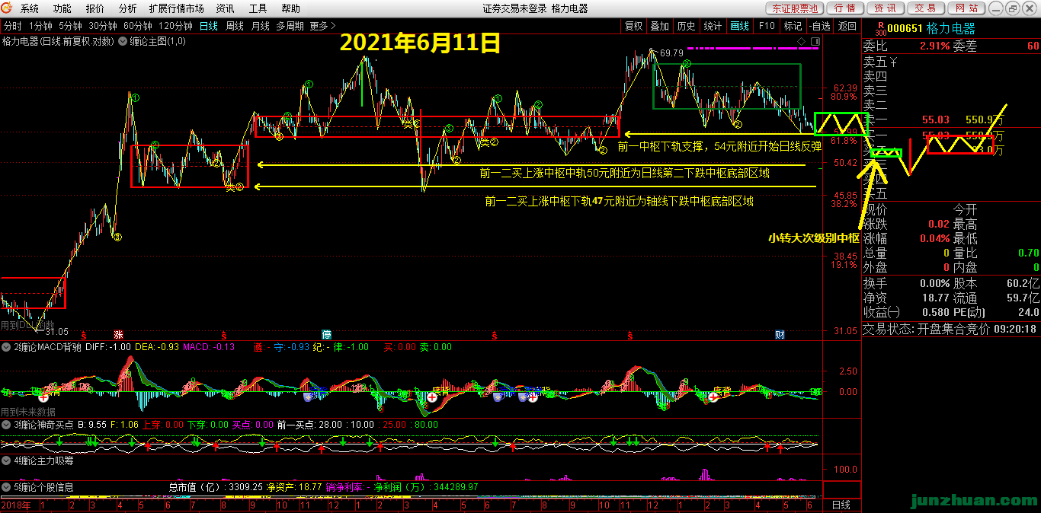Expand the 4缠论主力吸筹 indicator menu
The height and width of the screenshot is (513, 1041).
(x=7, y=461)
